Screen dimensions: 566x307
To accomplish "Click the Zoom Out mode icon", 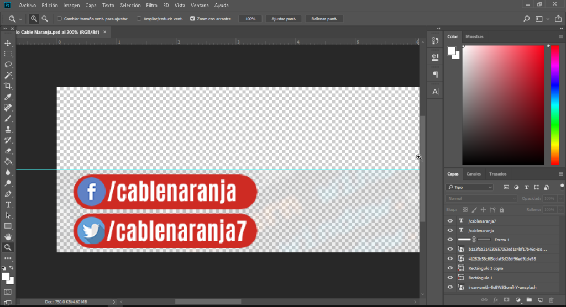I will coord(44,19).
